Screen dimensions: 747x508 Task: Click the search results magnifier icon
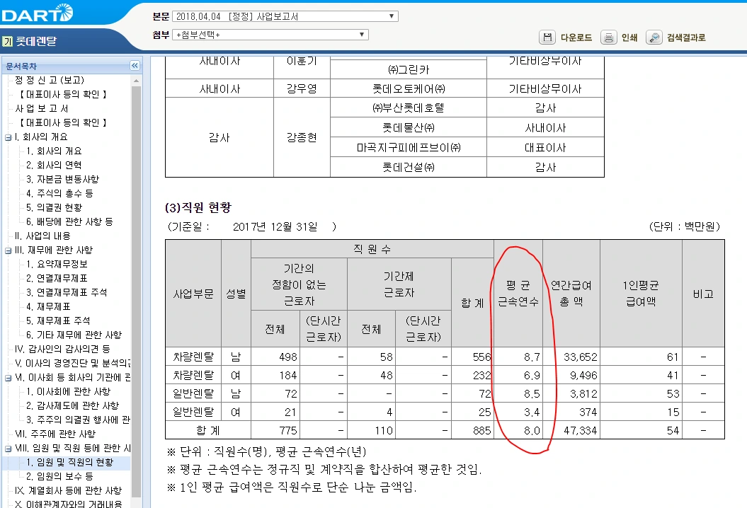(654, 37)
